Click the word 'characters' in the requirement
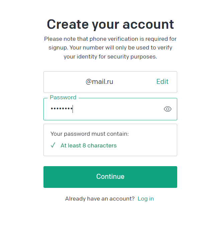The width and height of the screenshot is (222, 231). pyautogui.click(x=102, y=145)
